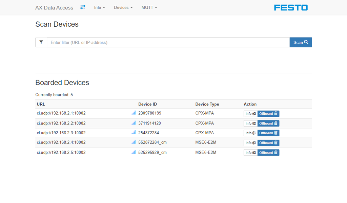This screenshot has height=203, width=347.
Task: Click device ID 525295929_cm
Action: (x=152, y=152)
